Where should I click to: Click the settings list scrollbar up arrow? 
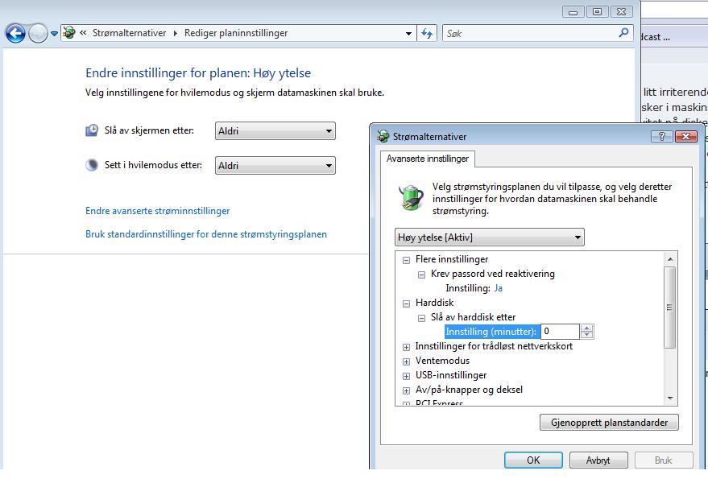point(670,259)
